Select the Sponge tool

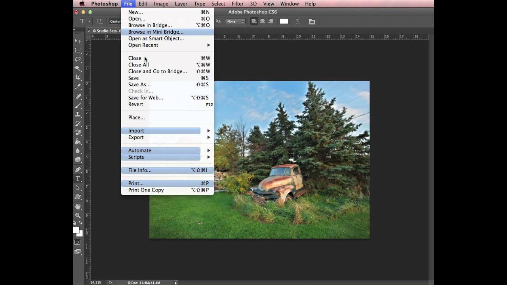tap(78, 160)
